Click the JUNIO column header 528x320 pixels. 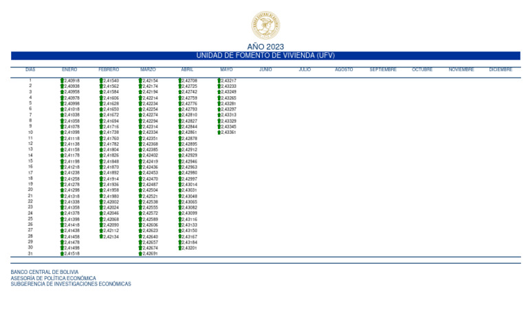(x=265, y=69)
